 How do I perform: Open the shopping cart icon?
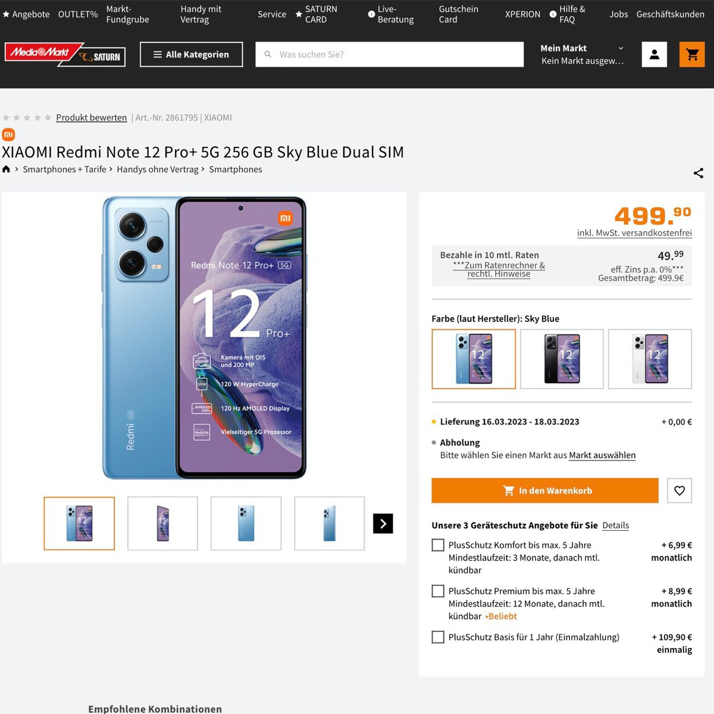[692, 55]
